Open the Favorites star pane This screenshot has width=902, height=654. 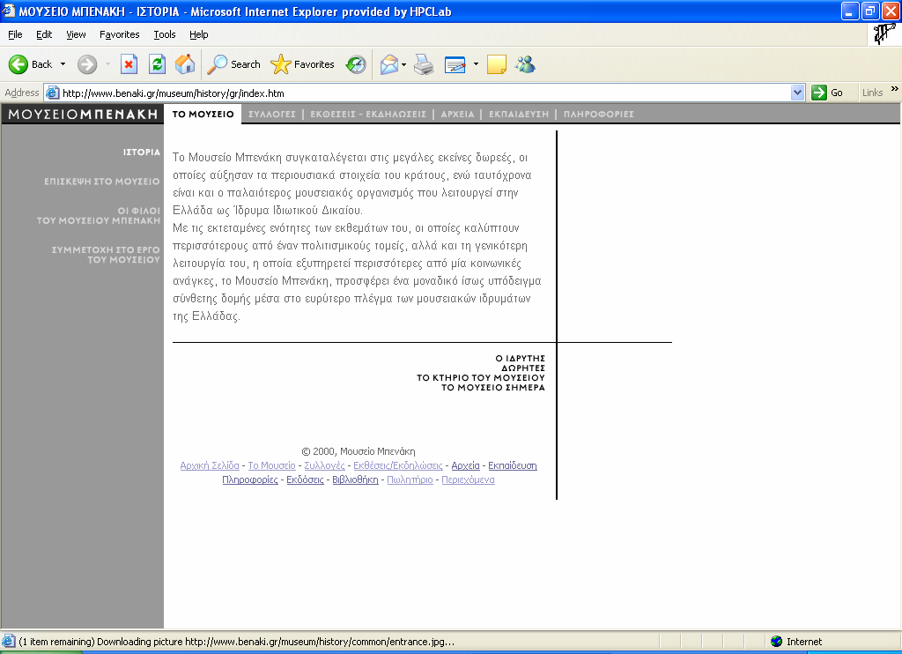click(x=303, y=64)
